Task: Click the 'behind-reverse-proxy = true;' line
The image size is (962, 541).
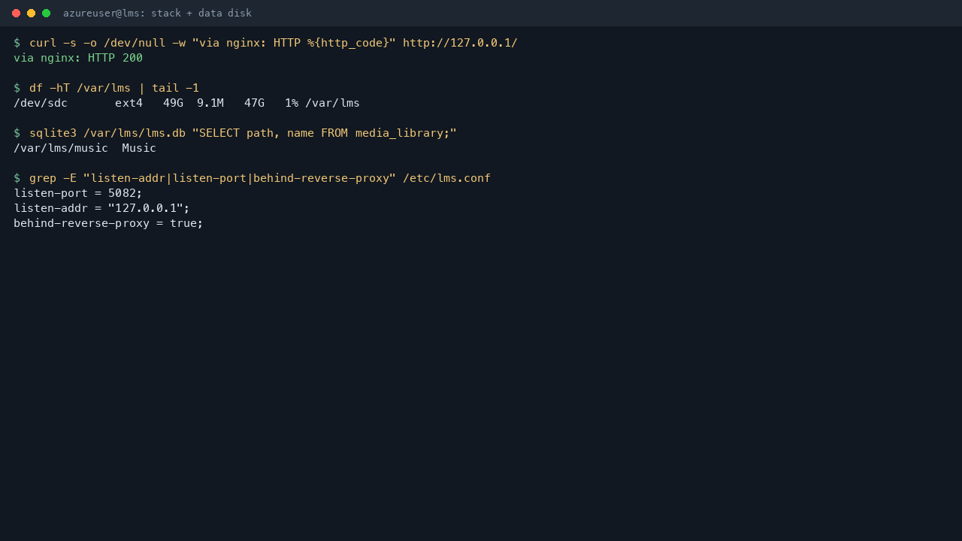Action: click(x=108, y=223)
